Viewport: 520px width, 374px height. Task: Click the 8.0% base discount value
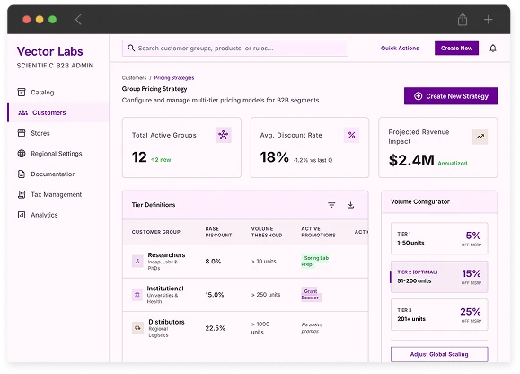pos(213,261)
